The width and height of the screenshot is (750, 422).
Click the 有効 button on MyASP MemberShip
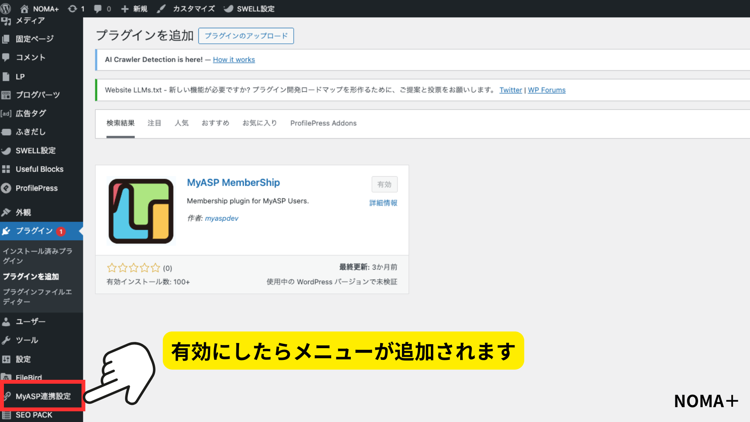point(384,184)
